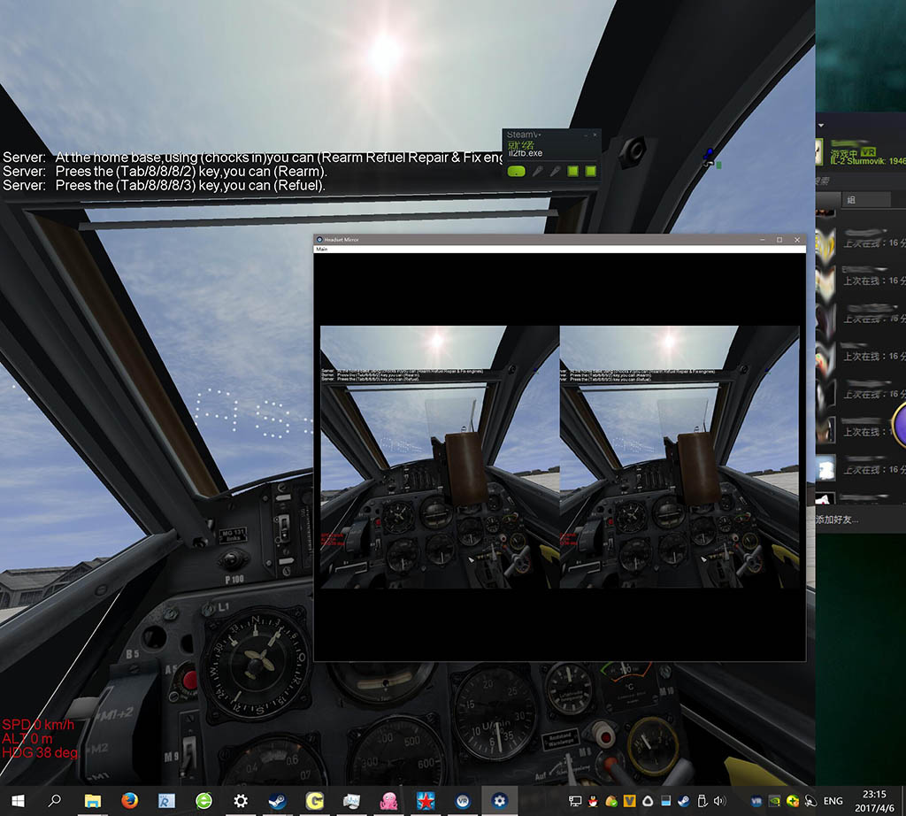Open the green e browser on taskbar

[x=203, y=801]
